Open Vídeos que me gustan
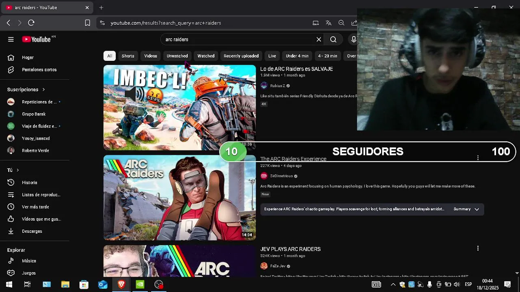The height and width of the screenshot is (292, 520). (x=35, y=219)
